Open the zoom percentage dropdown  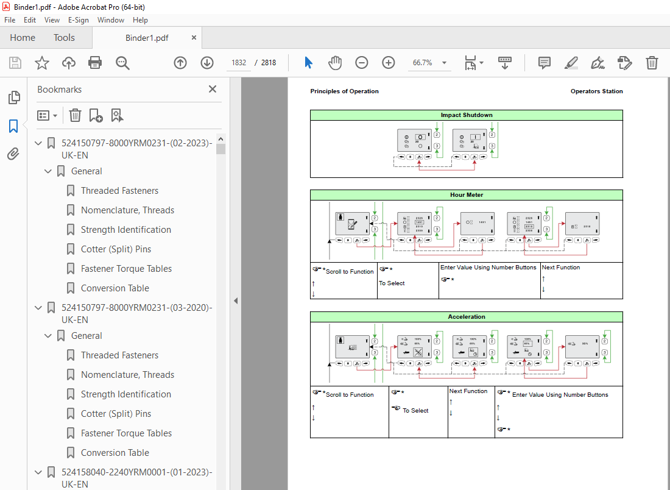[444, 63]
